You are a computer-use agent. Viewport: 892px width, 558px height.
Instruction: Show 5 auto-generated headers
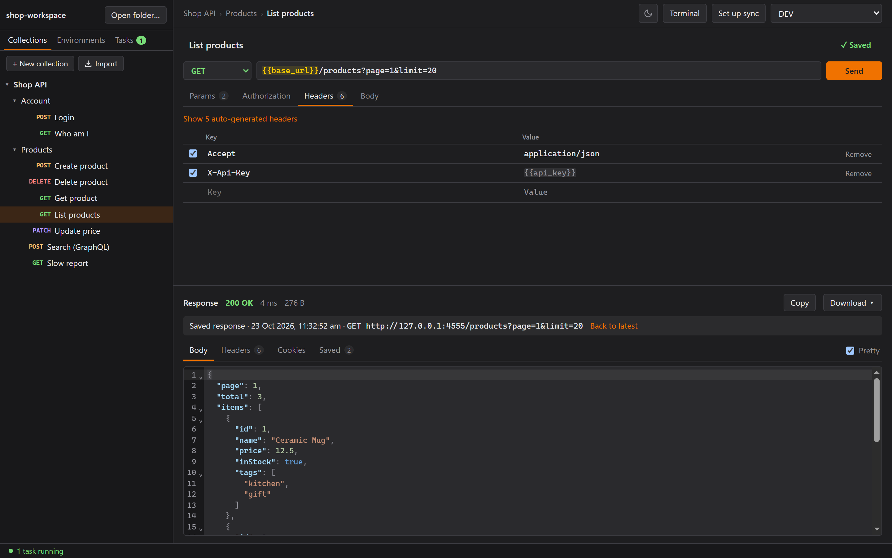click(x=240, y=119)
